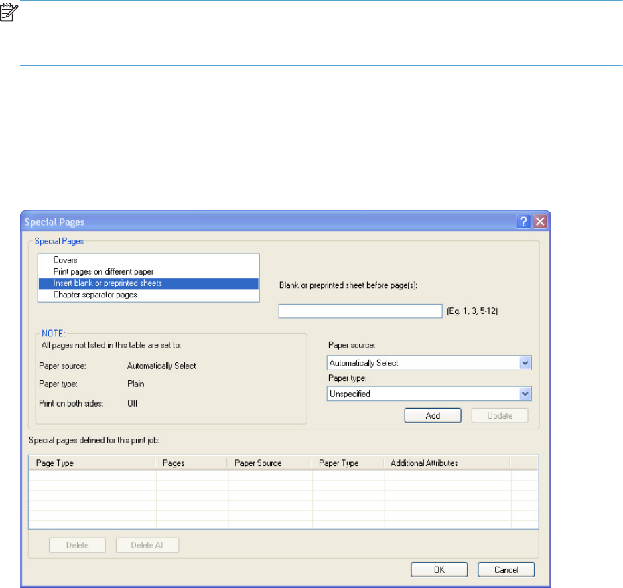Select Covers in the Special Pages list
Viewport: 623px width, 588px height.
point(65,261)
